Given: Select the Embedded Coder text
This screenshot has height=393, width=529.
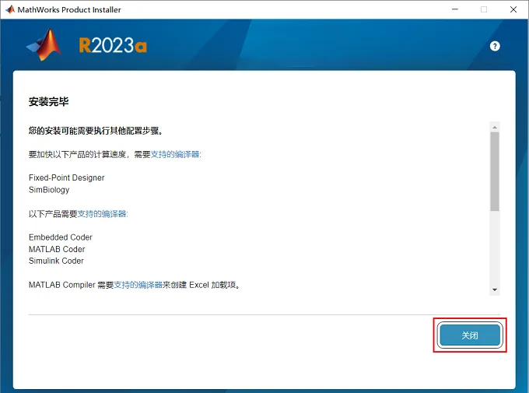Looking at the screenshot, I should tap(61, 237).
